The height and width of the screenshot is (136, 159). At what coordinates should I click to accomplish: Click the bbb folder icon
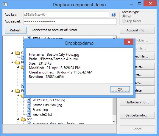coord(23,119)
